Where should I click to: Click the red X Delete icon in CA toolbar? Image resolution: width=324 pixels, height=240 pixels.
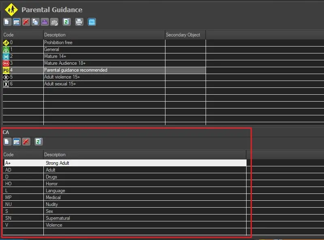pos(26,142)
